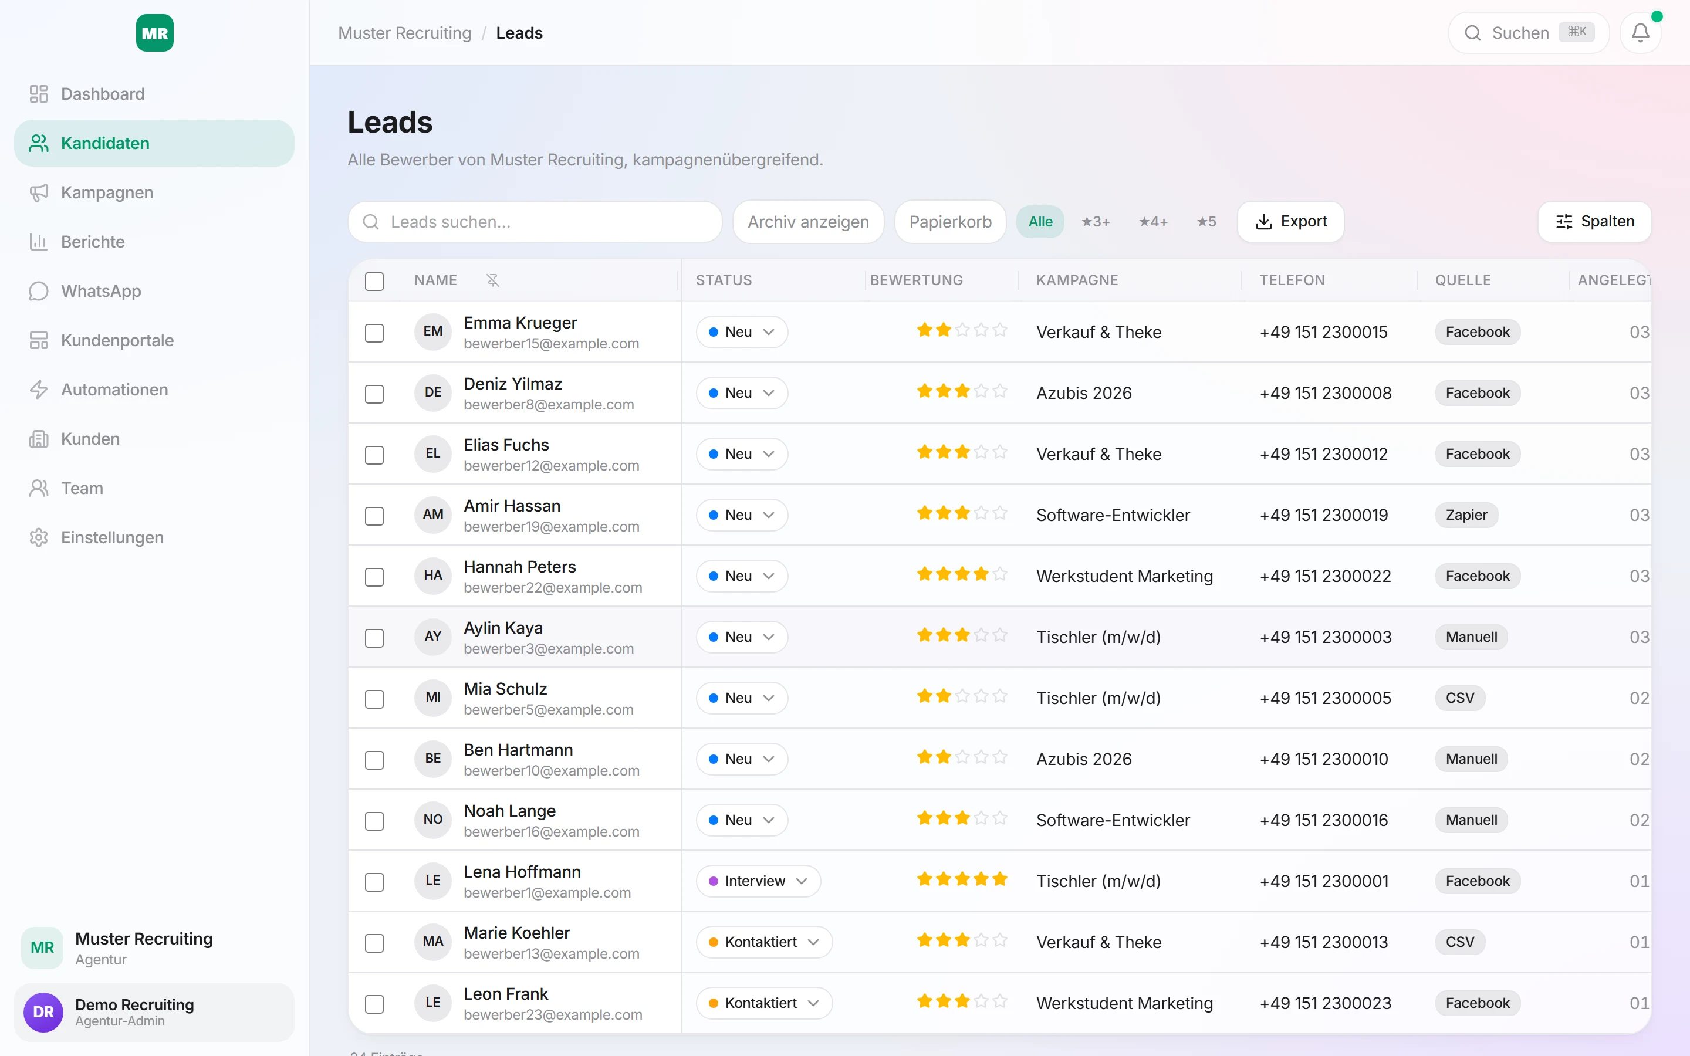The width and height of the screenshot is (1690, 1056).
Task: Sort by KAMPAGNE column header
Action: click(1077, 280)
